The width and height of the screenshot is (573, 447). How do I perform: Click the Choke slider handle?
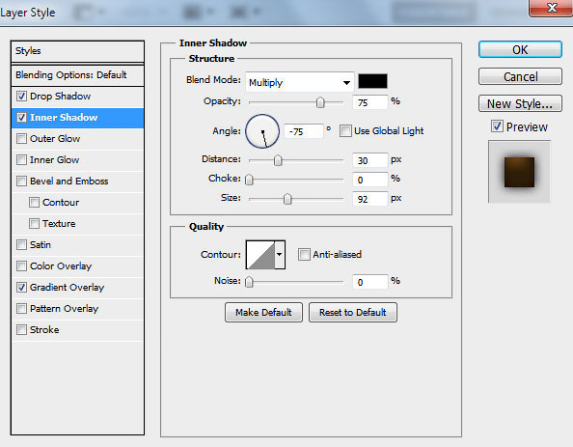pyautogui.click(x=249, y=180)
